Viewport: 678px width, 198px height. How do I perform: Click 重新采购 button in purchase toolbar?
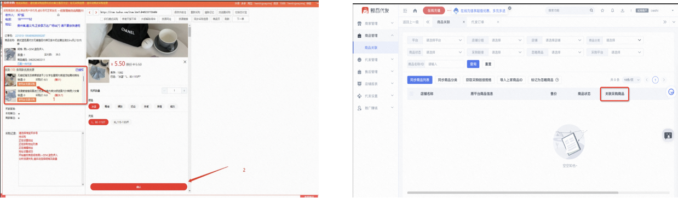(x=196, y=13)
